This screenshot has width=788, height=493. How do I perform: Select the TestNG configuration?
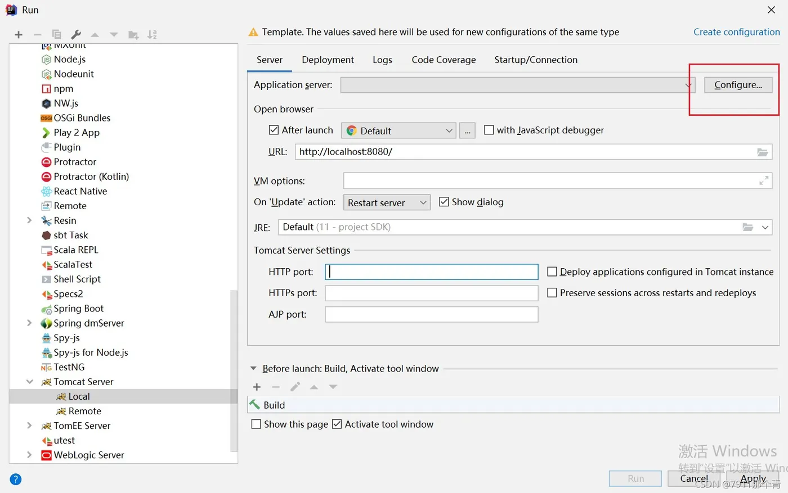[63, 367]
